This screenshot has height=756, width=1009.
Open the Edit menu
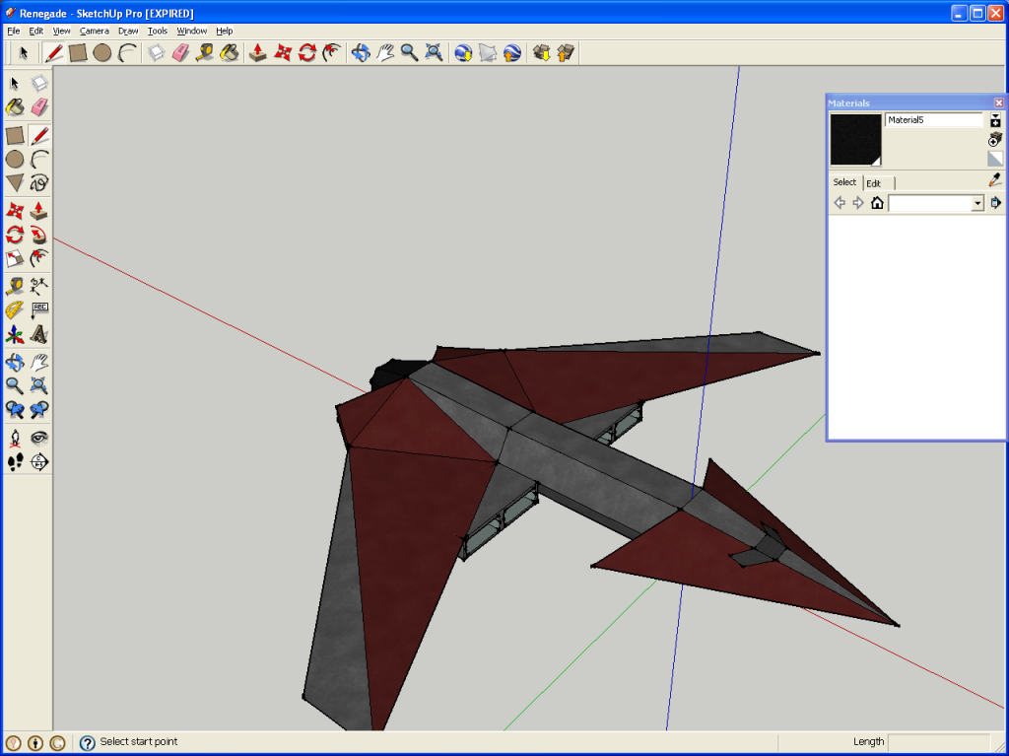36,31
